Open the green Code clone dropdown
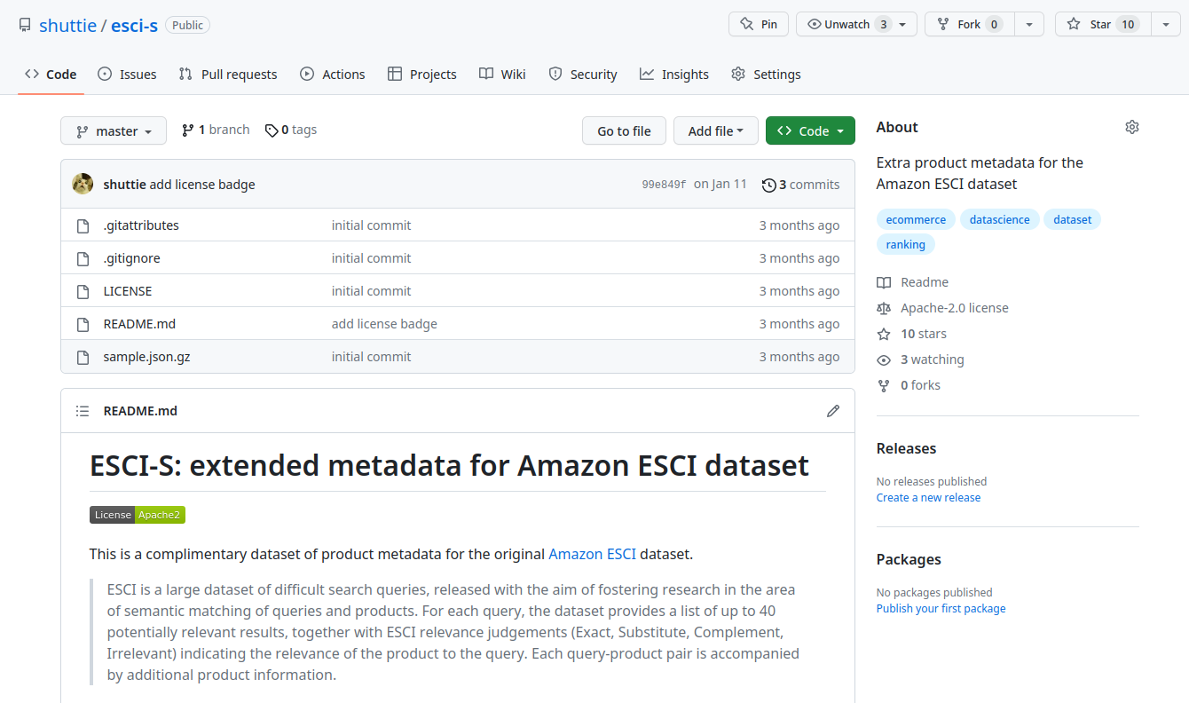The width and height of the screenshot is (1189, 703). (810, 130)
